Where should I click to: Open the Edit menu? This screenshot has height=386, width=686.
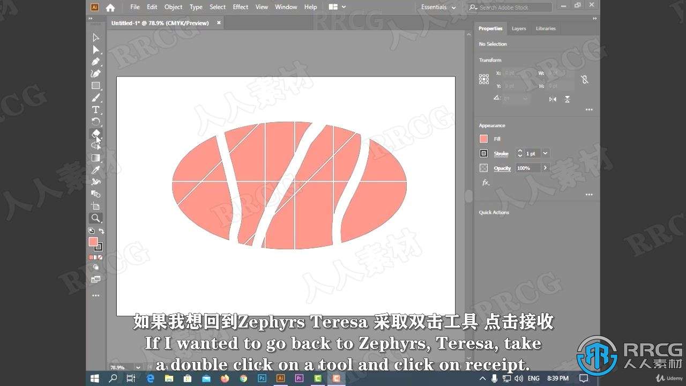pyautogui.click(x=152, y=7)
